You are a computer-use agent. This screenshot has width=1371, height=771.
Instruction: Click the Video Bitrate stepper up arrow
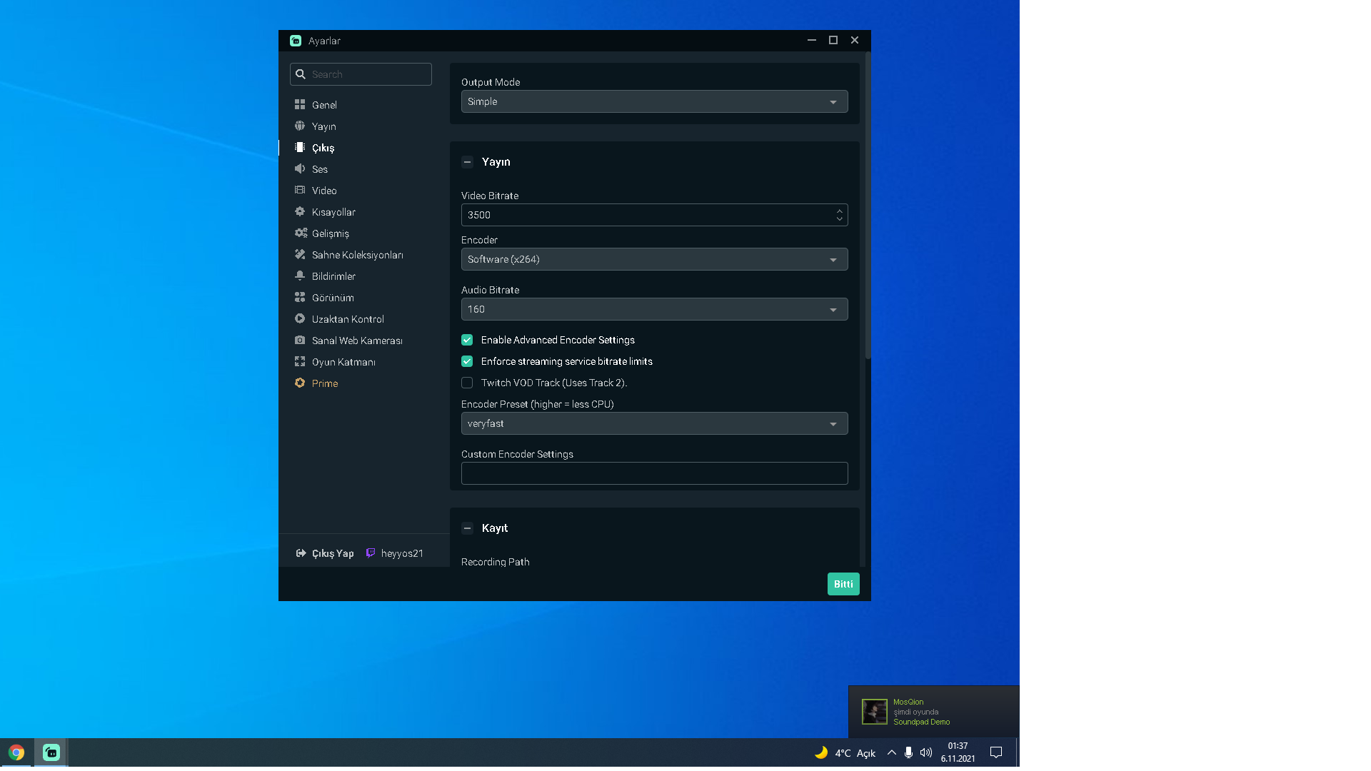point(840,211)
